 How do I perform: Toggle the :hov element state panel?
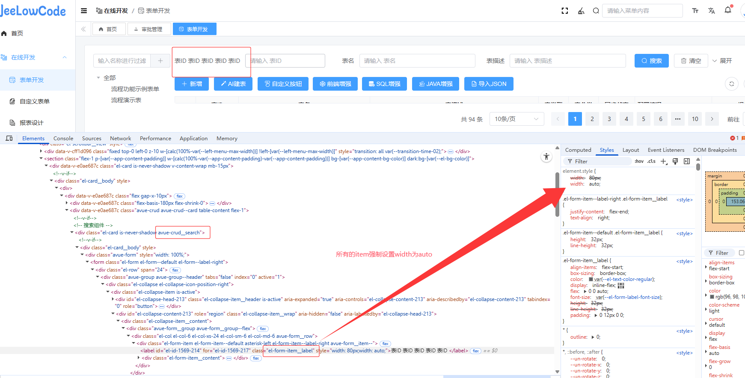tap(639, 161)
